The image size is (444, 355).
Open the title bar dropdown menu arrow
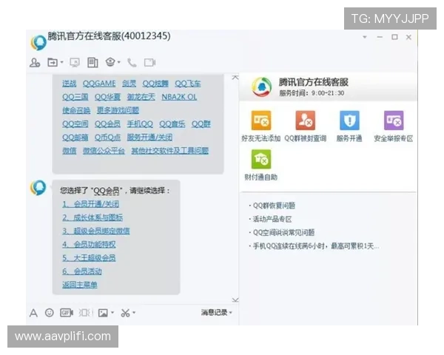[365, 37]
